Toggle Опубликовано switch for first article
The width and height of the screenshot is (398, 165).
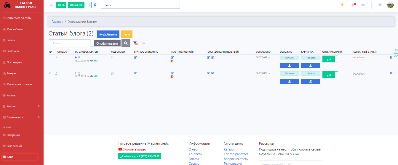point(330,59)
